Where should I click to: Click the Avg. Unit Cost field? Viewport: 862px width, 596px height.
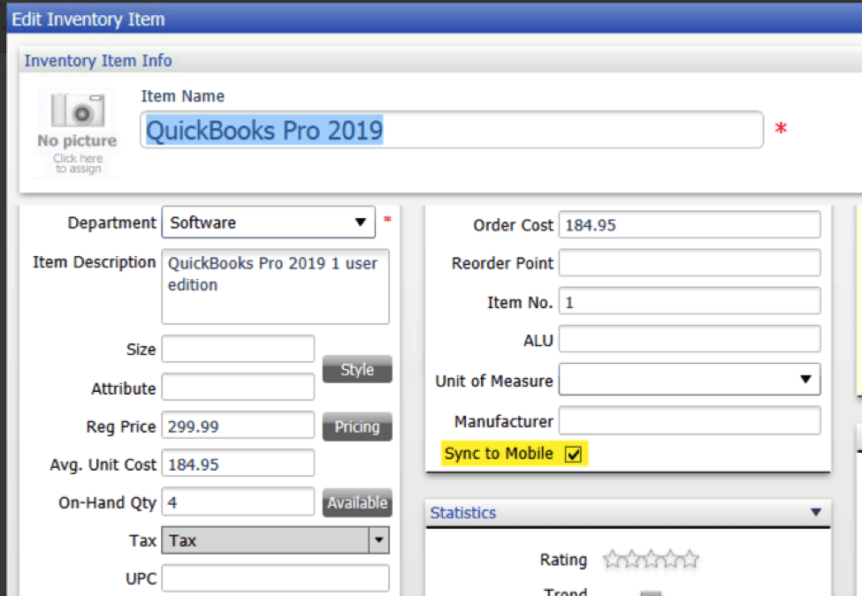pos(238,464)
